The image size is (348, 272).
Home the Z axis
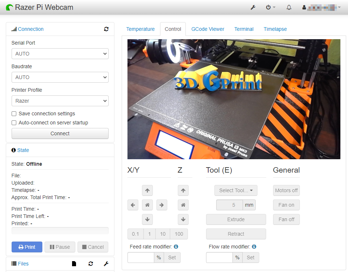point(183,205)
